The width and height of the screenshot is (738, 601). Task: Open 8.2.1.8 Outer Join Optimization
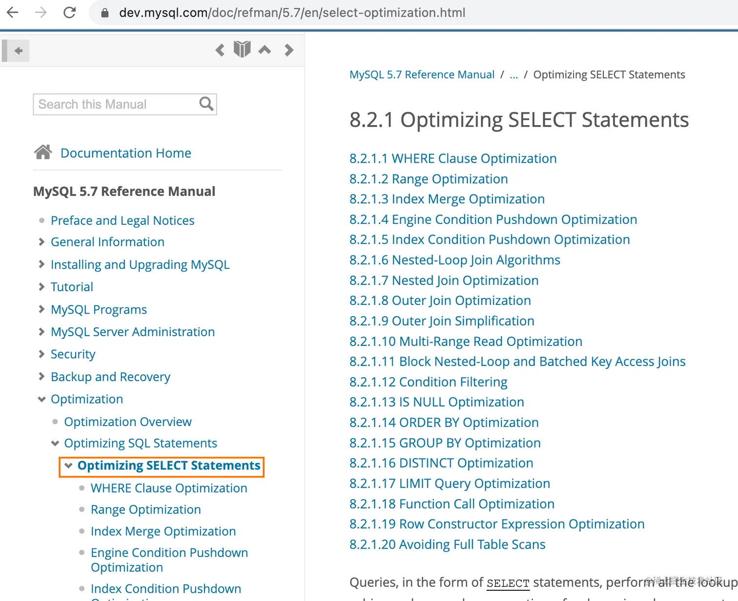tap(440, 301)
